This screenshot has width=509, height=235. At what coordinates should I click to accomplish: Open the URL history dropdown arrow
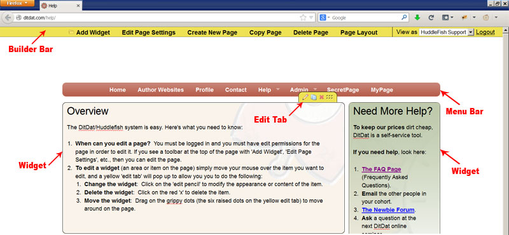coord(311,18)
